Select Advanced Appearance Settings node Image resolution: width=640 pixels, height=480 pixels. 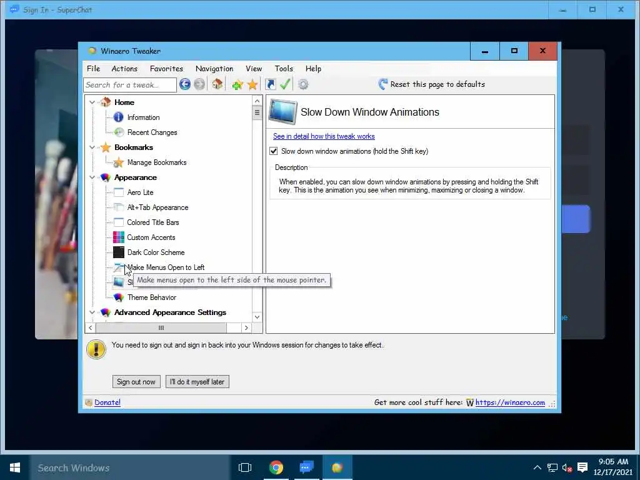point(170,312)
